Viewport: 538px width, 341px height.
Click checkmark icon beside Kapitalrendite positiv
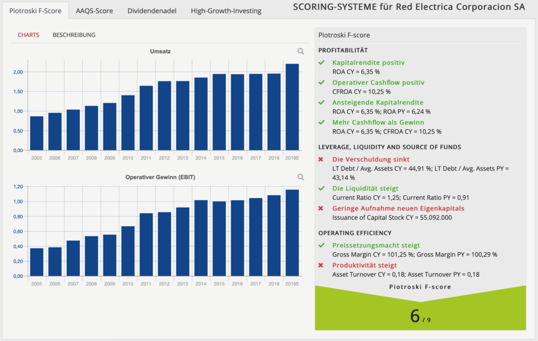(322, 63)
